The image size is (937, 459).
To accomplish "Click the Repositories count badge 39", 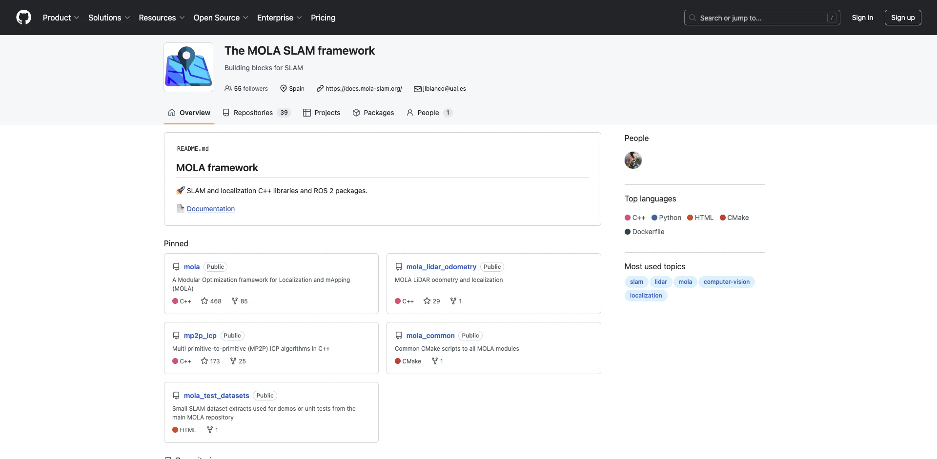I will tap(284, 113).
